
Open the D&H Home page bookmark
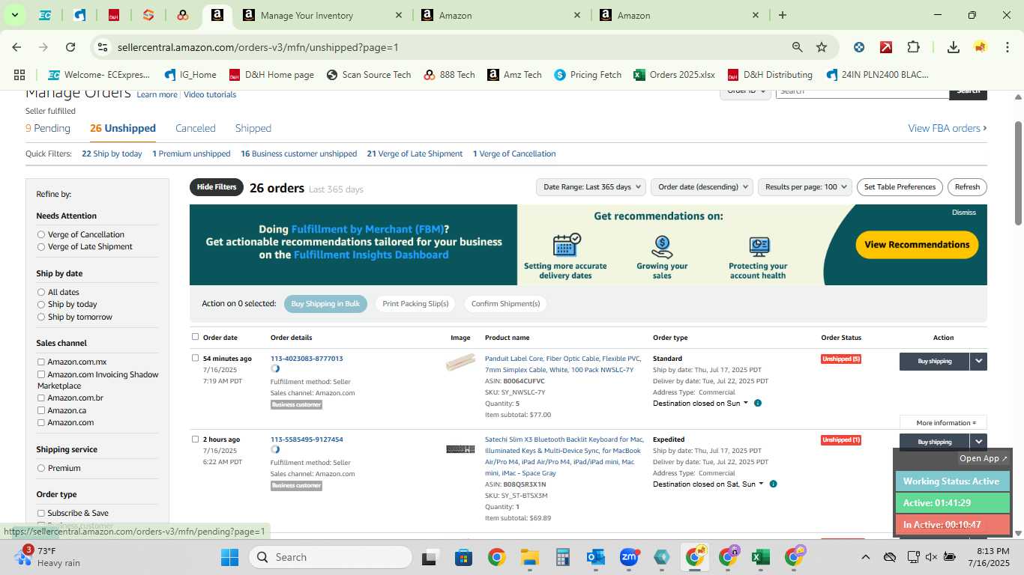pyautogui.click(x=271, y=75)
